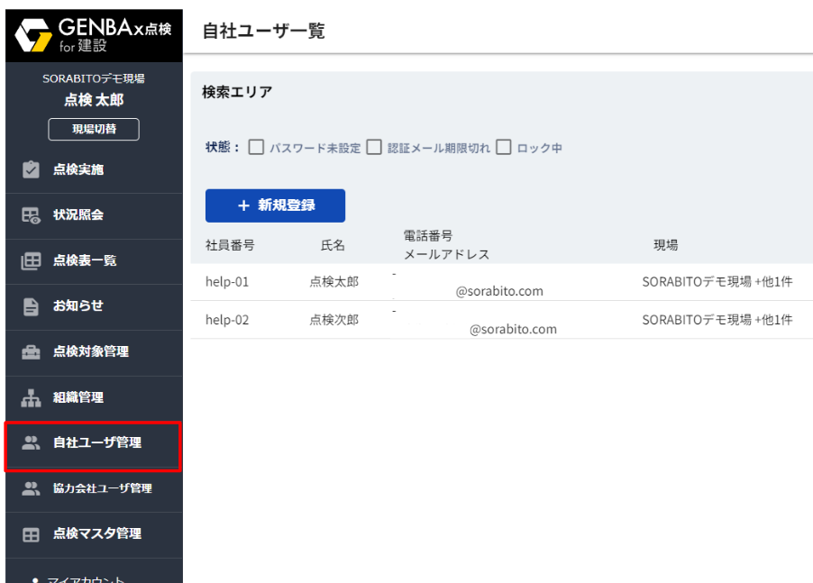Click the 現場切替 button
This screenshot has height=583, width=813.
94,130
